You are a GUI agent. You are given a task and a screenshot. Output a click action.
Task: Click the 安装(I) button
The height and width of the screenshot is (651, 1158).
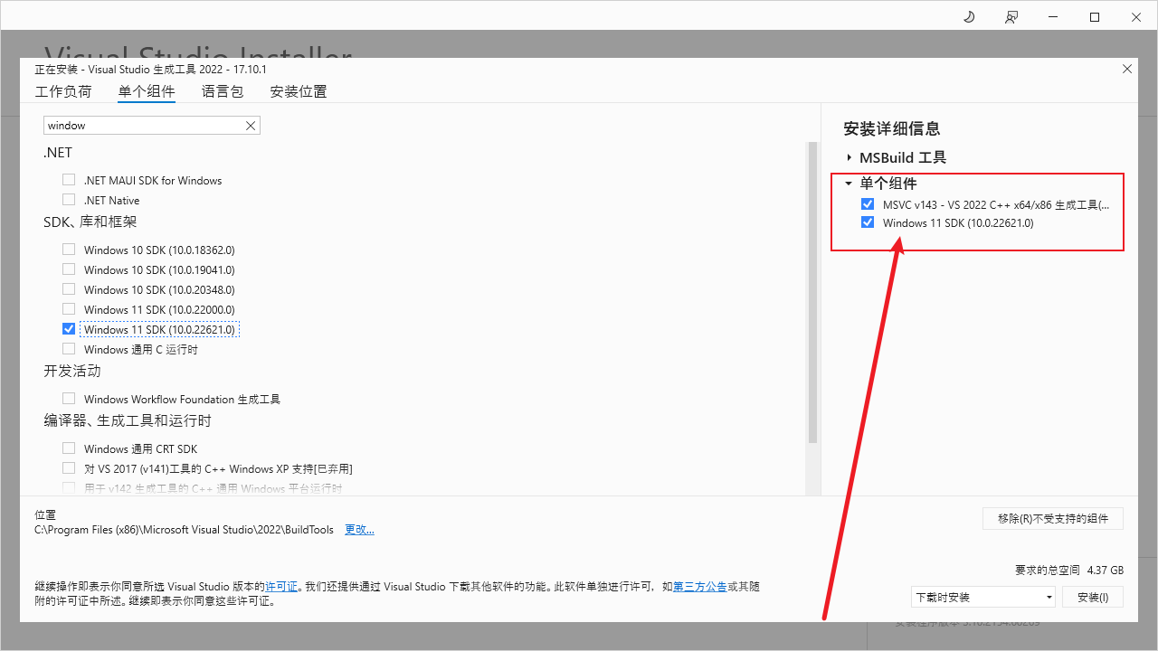(x=1093, y=597)
